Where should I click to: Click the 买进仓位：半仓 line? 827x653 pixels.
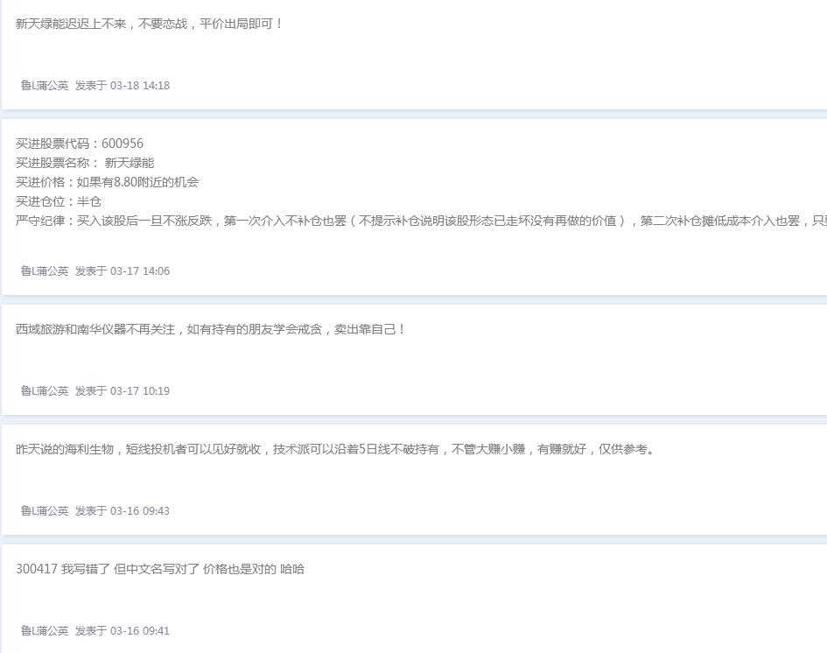(59, 201)
